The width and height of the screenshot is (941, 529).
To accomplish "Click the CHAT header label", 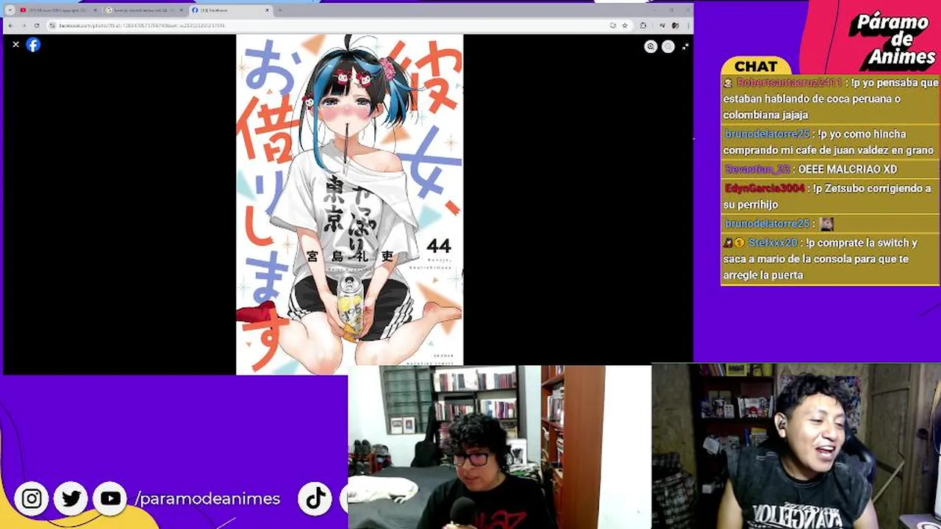I will 756,66.
